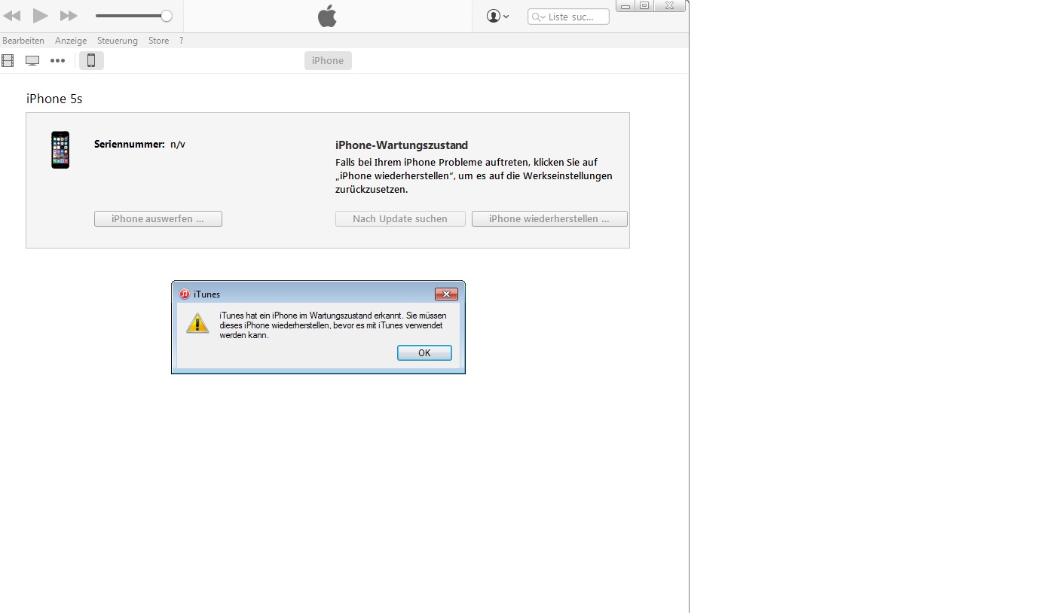Click the play button
Viewport: 1049px width, 613px height.
tap(41, 16)
